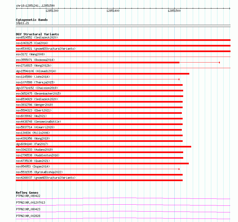The width and height of the screenshot is (238, 222).
Task: Click the end marker of esv3555071 thin line
Action: [x=220, y=63]
